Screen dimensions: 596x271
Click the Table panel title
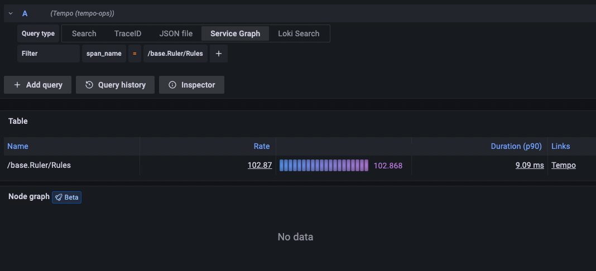point(18,121)
